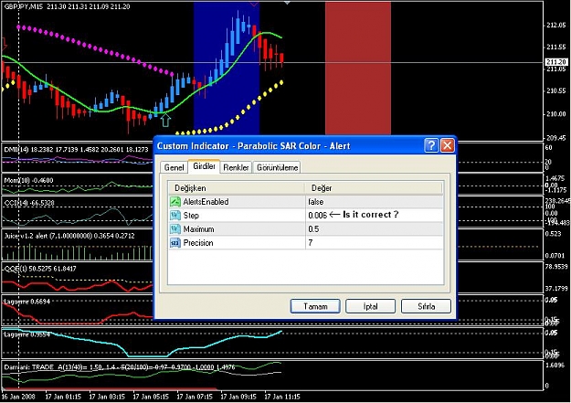571x403 pixels.
Task: Click the up arrow signal on chart
Action: [165, 120]
